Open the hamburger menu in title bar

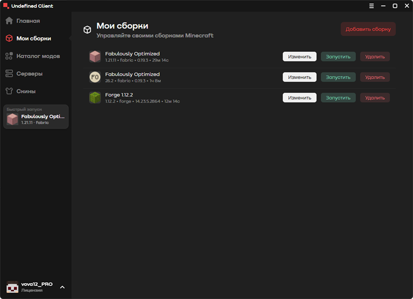(372, 6)
